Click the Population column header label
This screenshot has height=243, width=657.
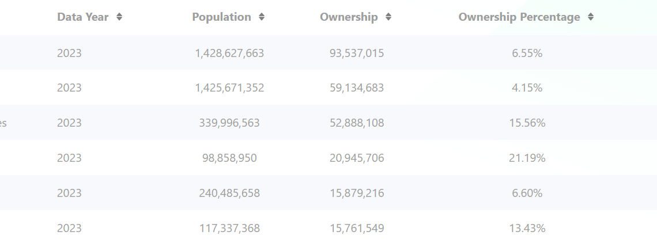222,17
